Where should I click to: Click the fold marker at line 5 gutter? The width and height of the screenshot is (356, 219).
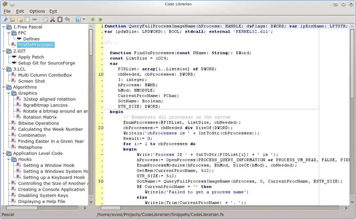102,47
